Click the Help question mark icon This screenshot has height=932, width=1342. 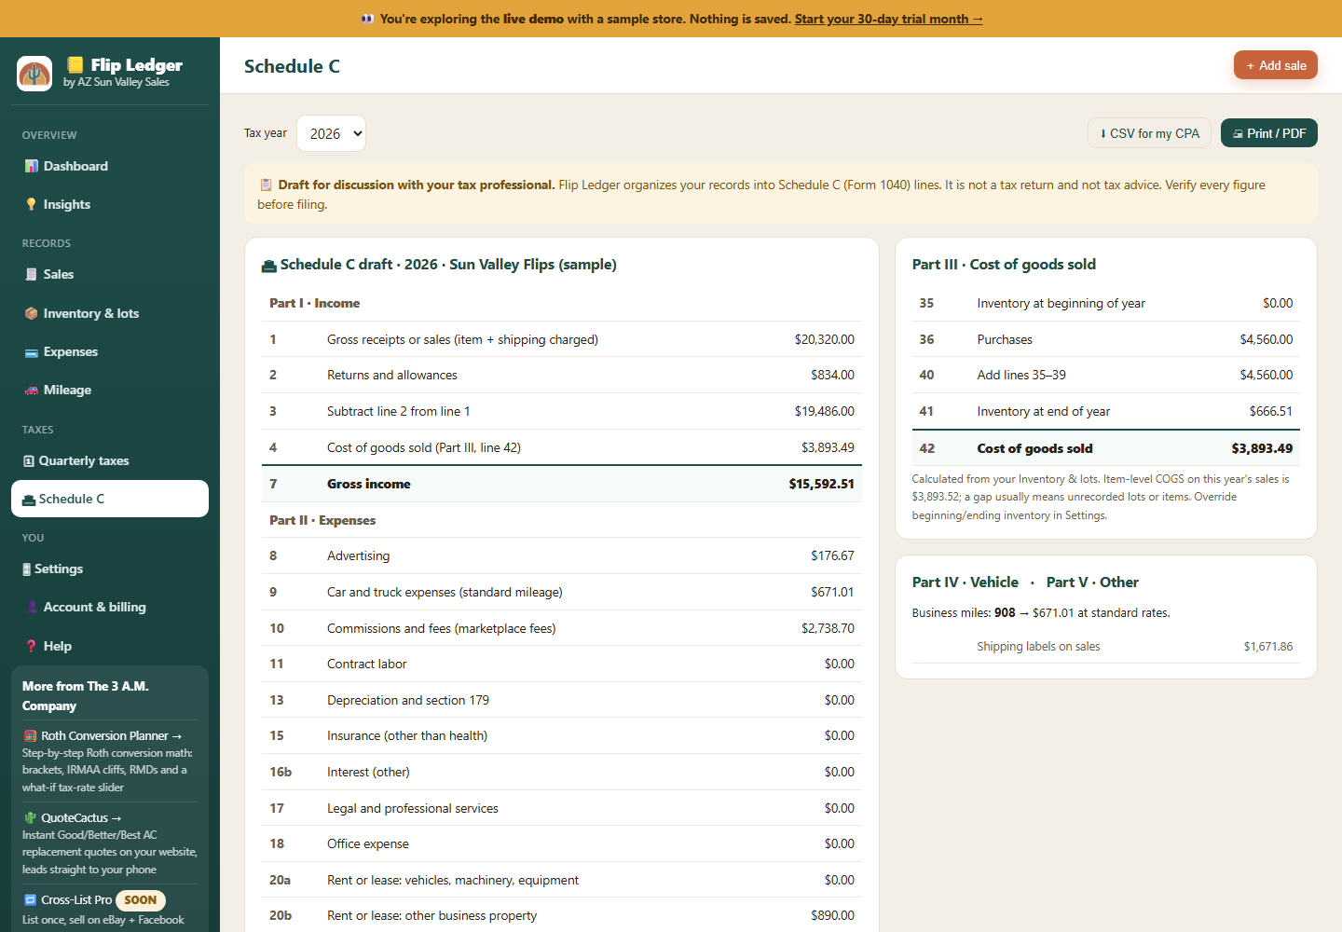(32, 646)
